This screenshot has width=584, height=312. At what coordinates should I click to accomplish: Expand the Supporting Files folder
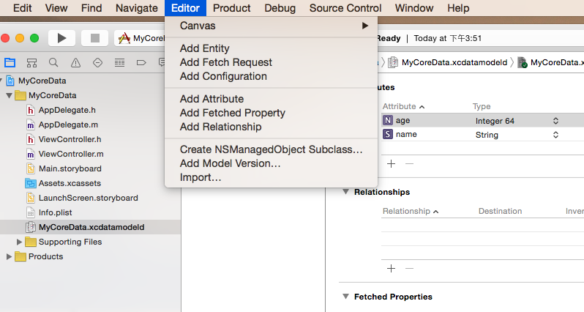click(x=20, y=242)
